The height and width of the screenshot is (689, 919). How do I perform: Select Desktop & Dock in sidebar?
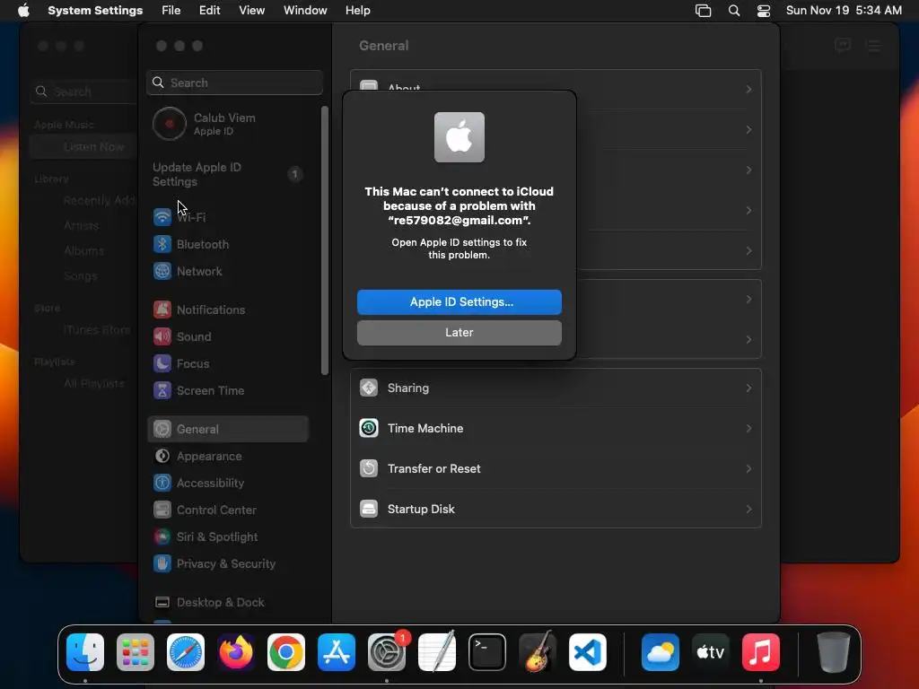point(228,602)
